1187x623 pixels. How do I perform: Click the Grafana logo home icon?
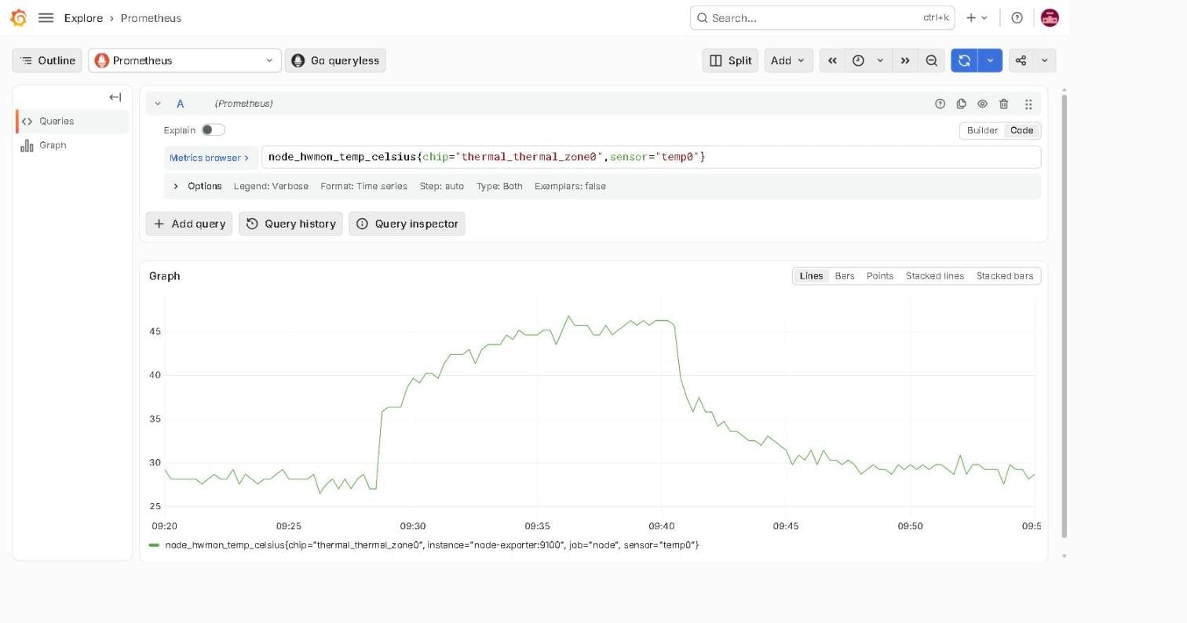[18, 17]
